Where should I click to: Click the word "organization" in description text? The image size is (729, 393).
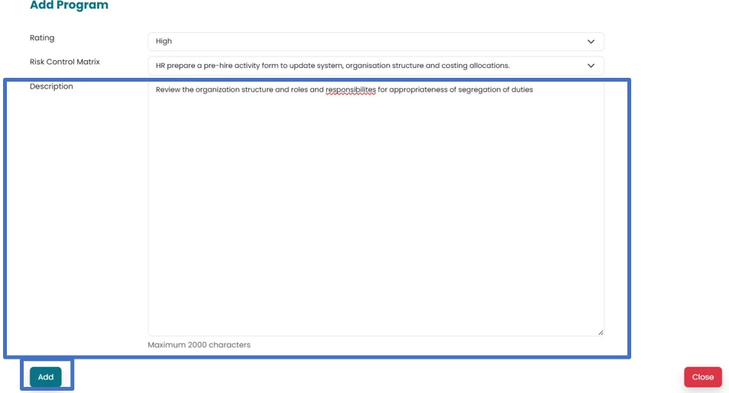218,90
